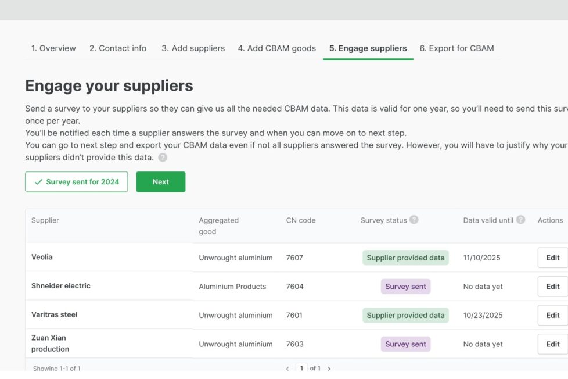Click Survey sent for 2024 button

pyautogui.click(x=77, y=182)
